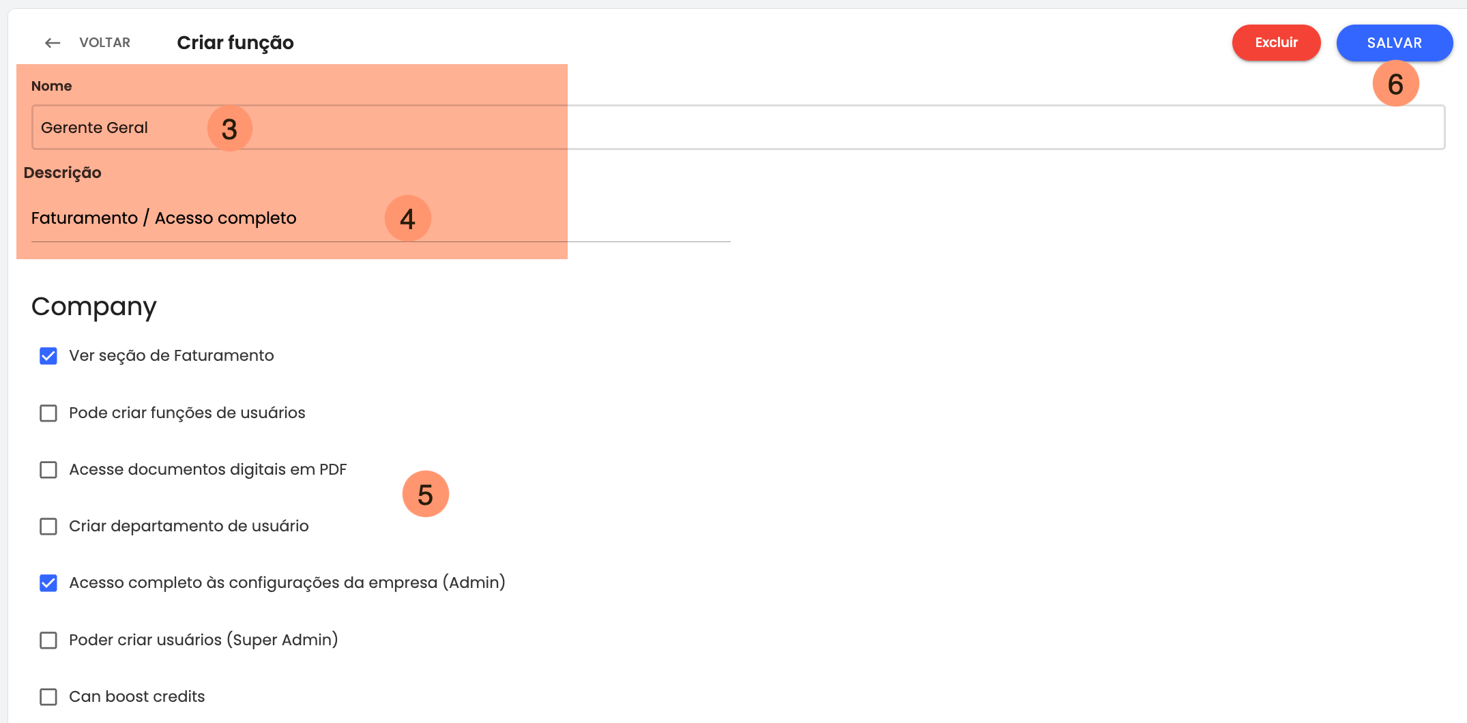Click the orange step 3 badge
The image size is (1467, 723).
tap(230, 128)
